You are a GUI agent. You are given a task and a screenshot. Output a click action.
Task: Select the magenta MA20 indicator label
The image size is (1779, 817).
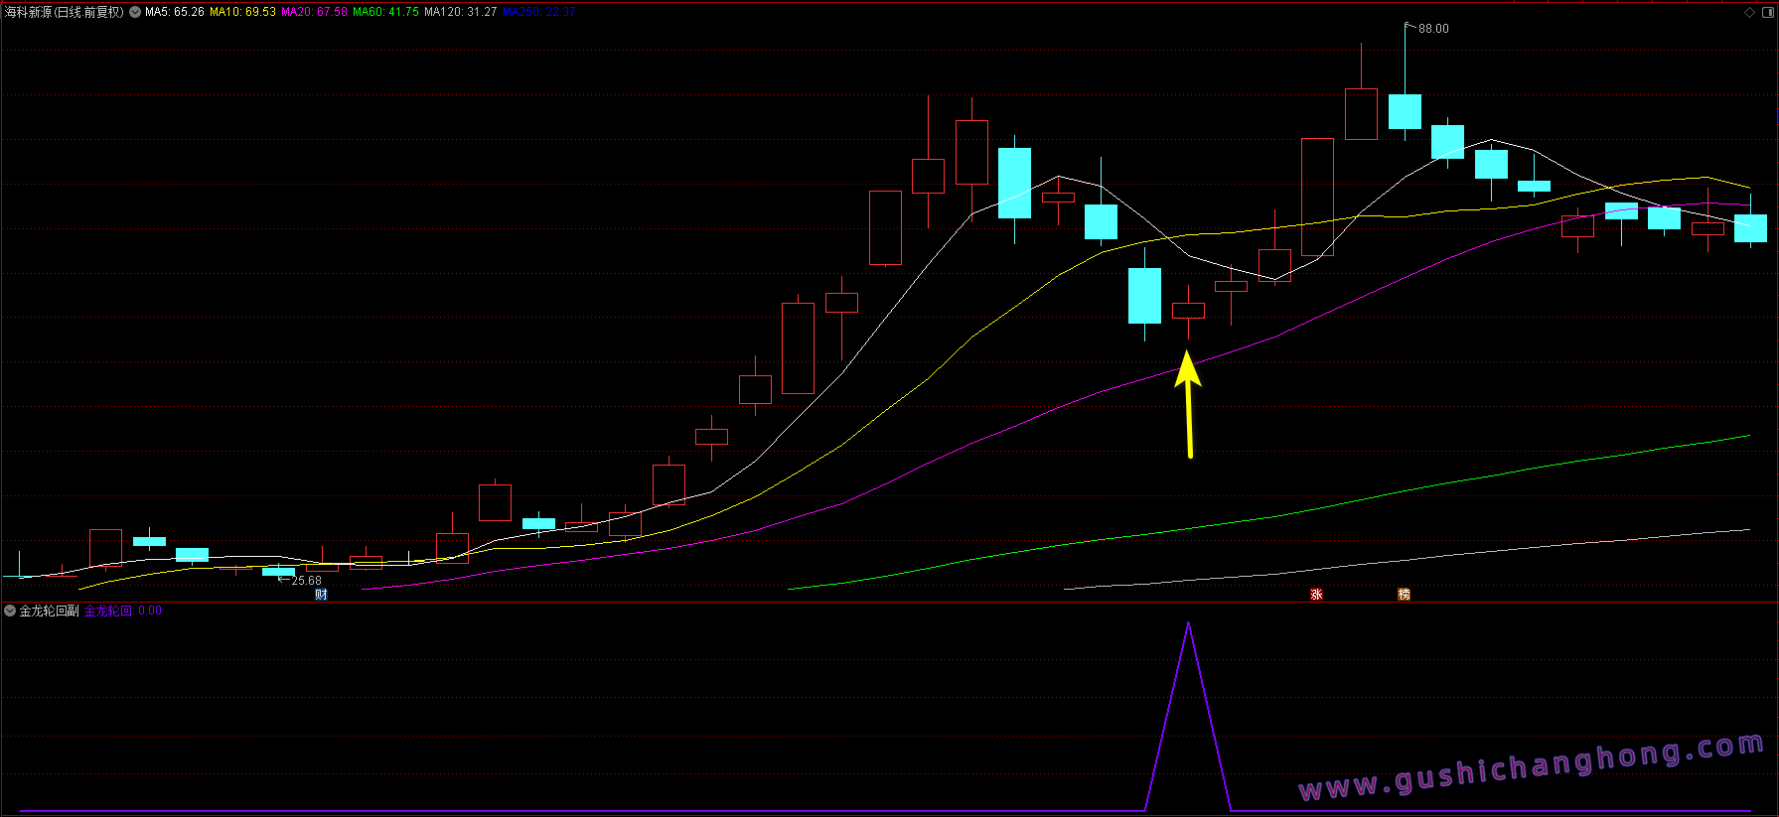click(x=314, y=13)
